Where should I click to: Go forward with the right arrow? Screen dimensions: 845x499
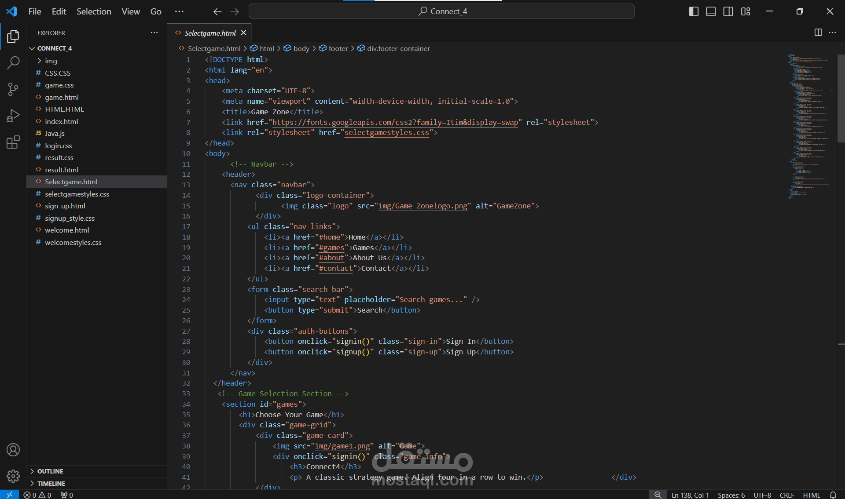coord(235,11)
